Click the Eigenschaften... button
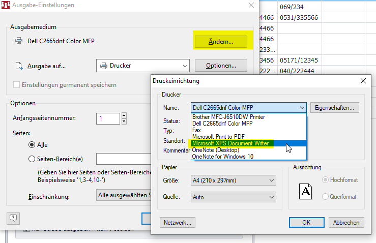The width and height of the screenshot is (376, 243). pyautogui.click(x=335, y=108)
